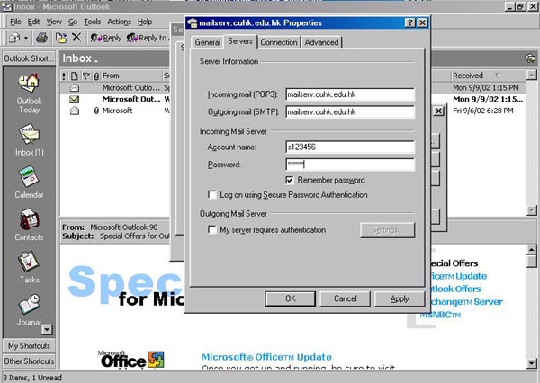Click the Print toolbar icon
The image size is (540, 383).
coord(41,38)
